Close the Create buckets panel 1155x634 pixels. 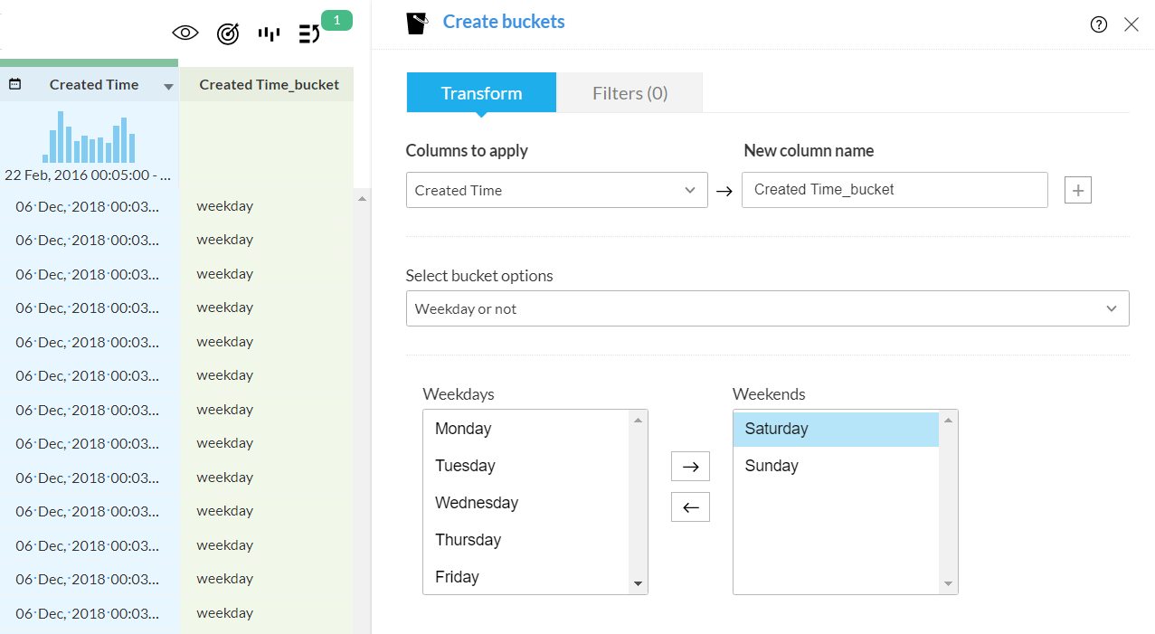tap(1131, 24)
